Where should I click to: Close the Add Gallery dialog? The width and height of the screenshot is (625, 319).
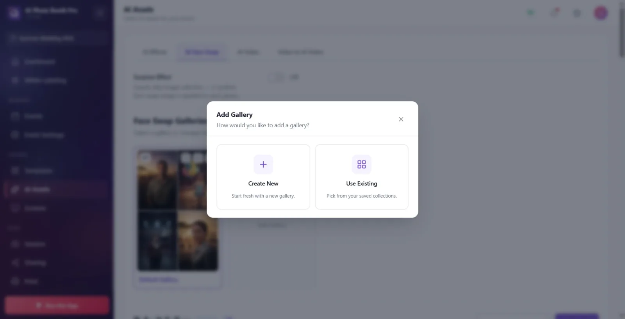pos(401,119)
